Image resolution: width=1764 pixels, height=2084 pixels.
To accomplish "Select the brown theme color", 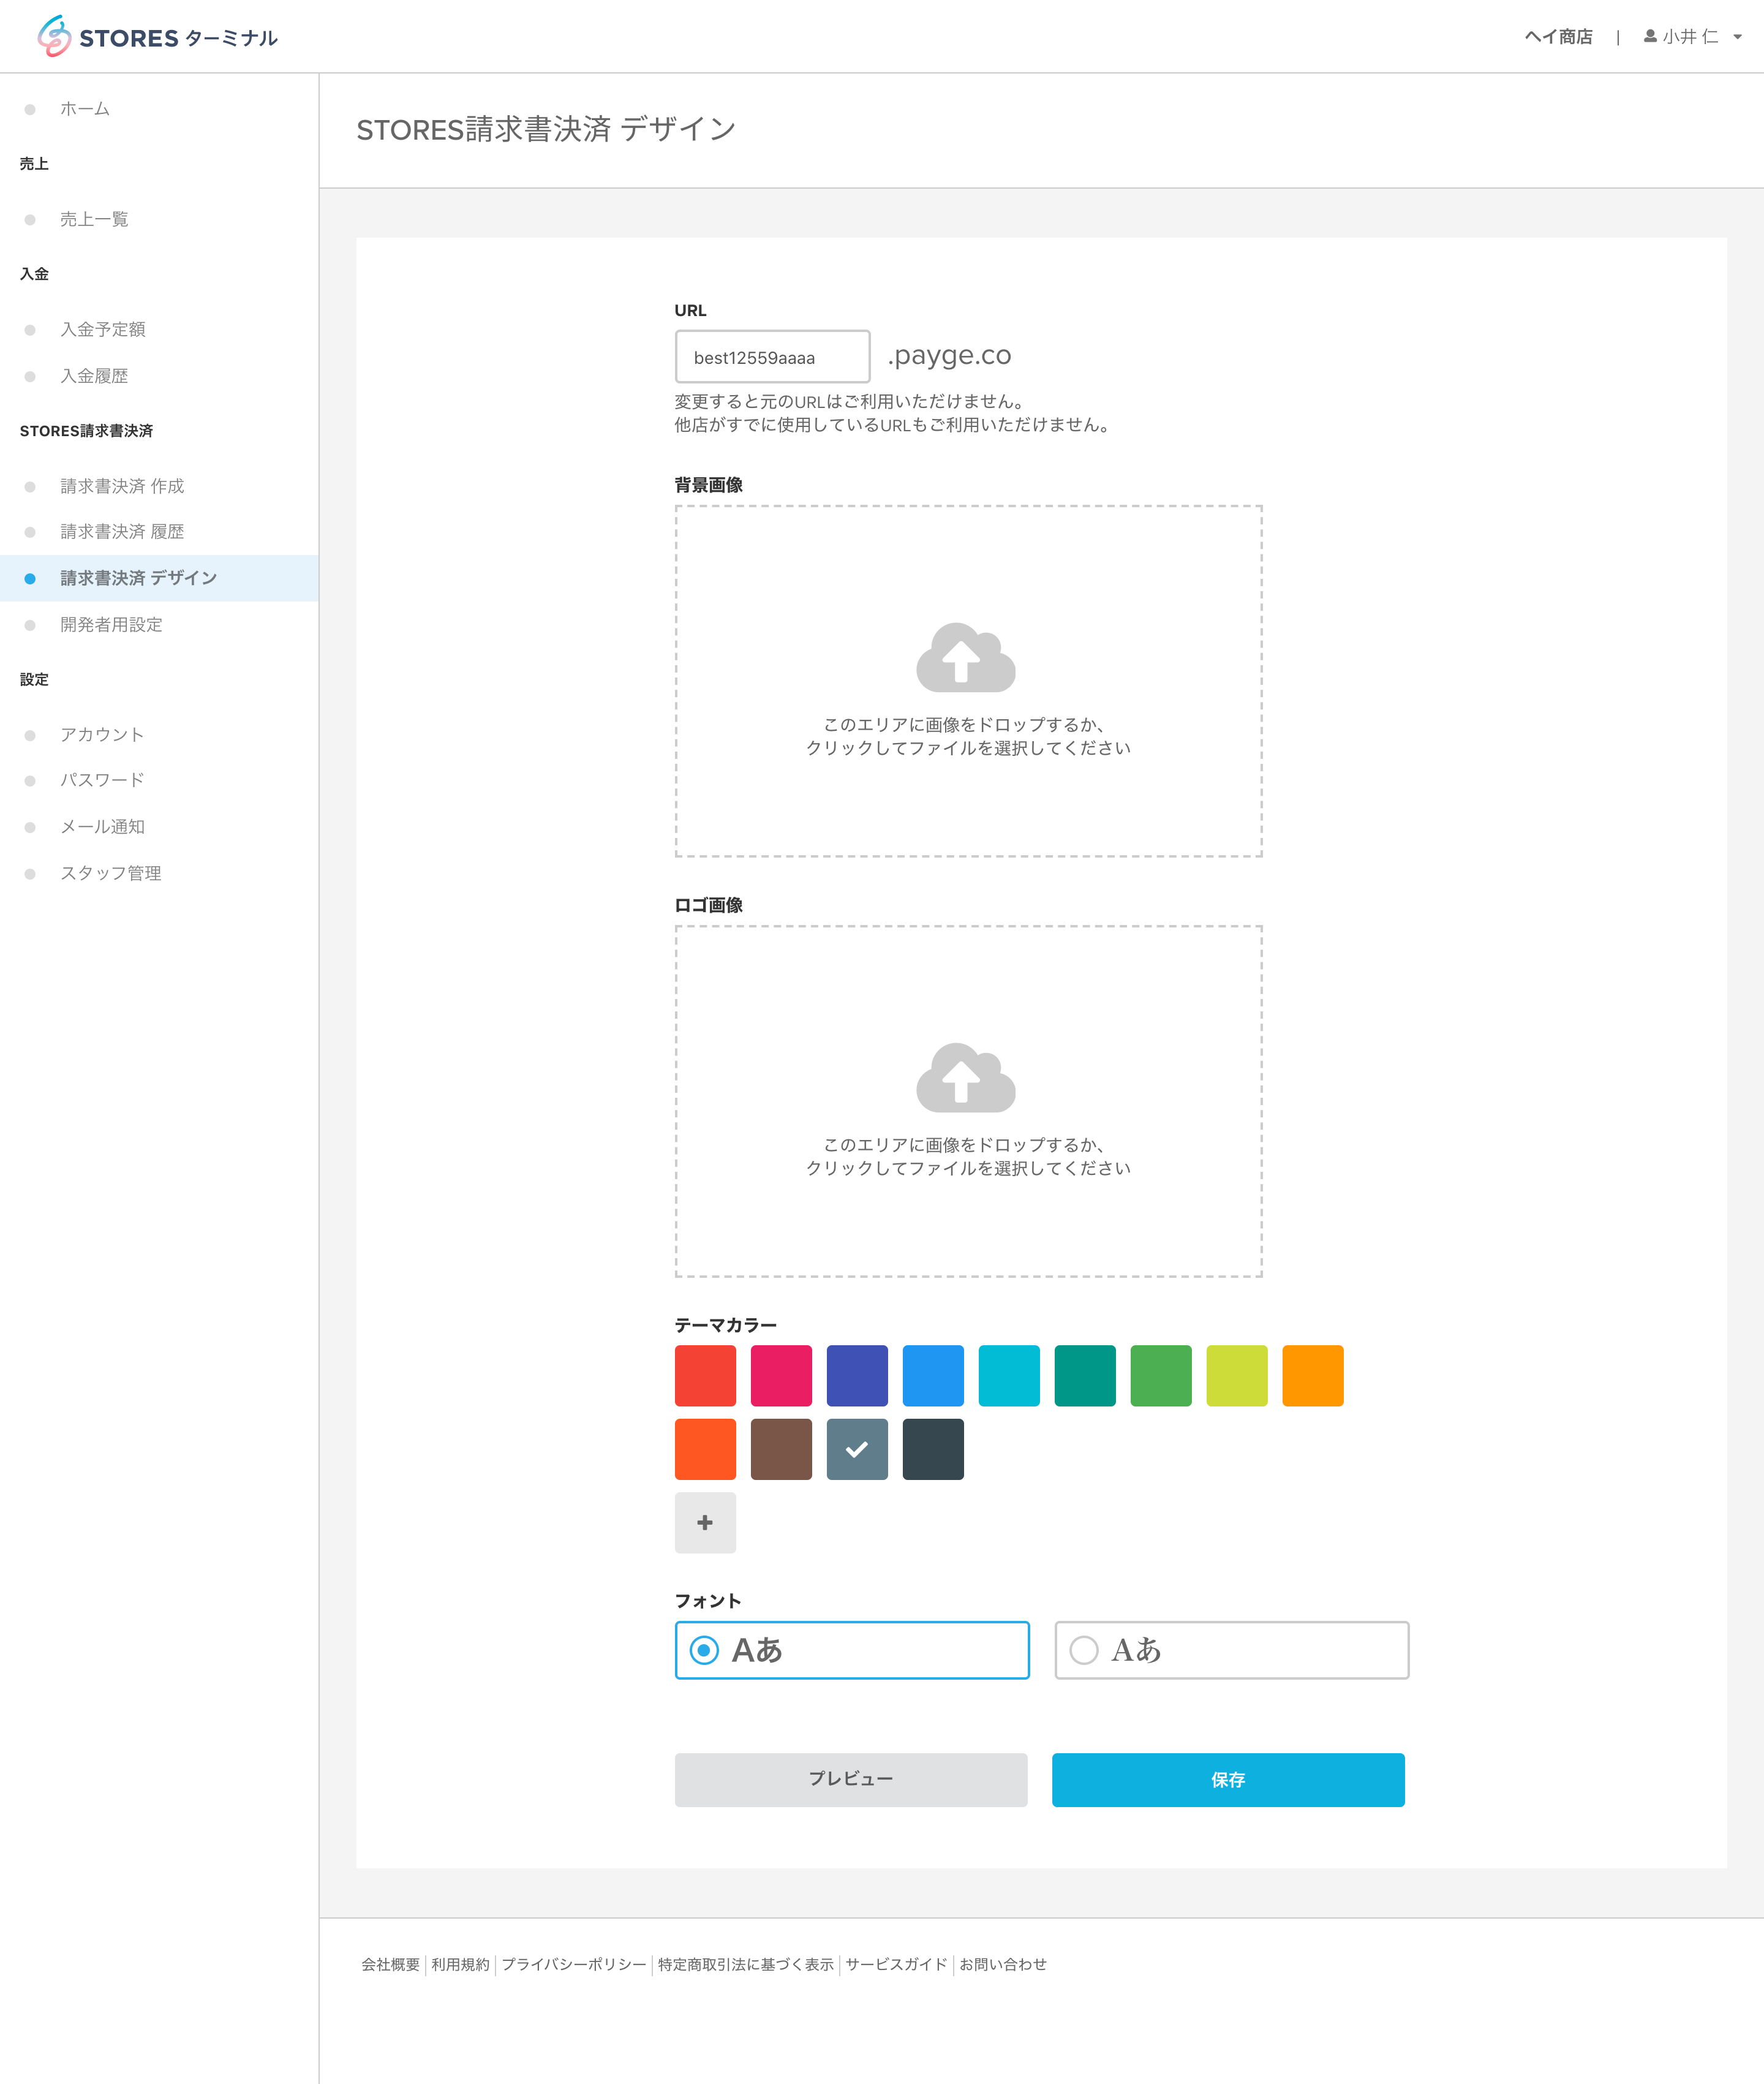I will click(781, 1449).
